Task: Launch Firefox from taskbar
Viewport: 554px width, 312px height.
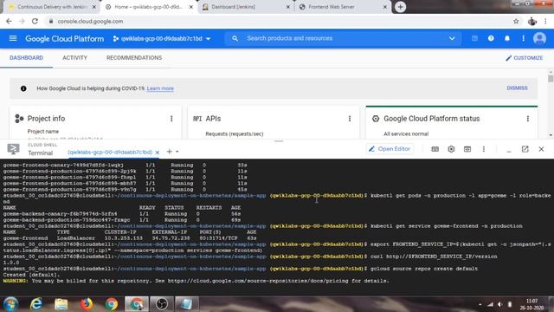Action: tap(87, 304)
